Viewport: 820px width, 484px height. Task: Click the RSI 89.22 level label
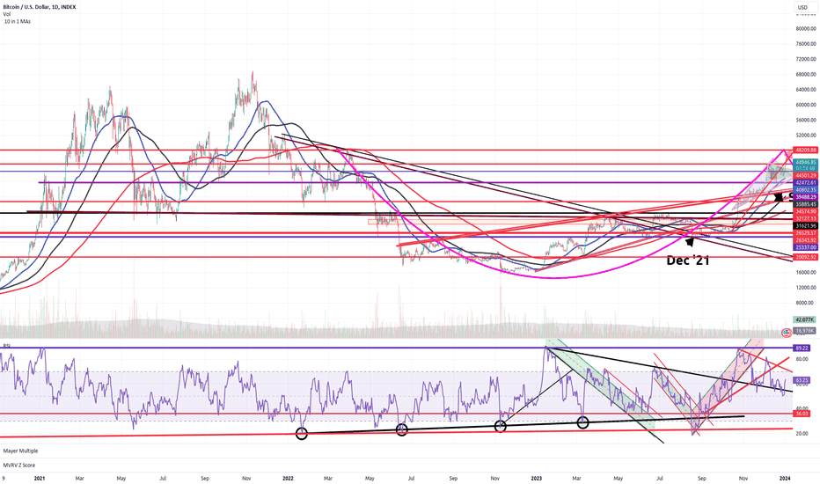coord(802,348)
